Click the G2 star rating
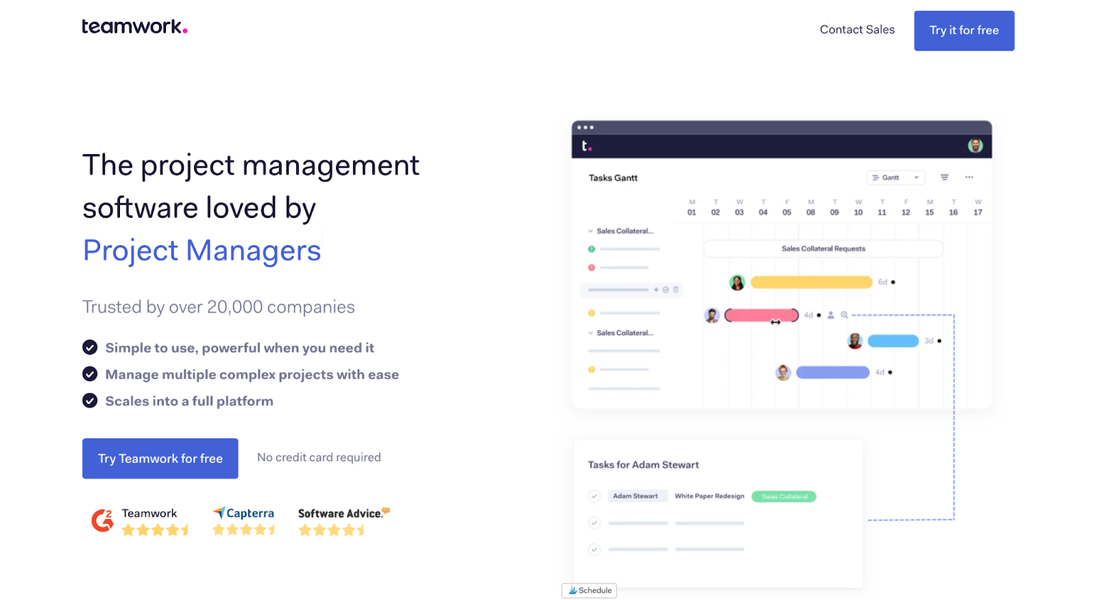The image size is (1097, 600). [156, 530]
